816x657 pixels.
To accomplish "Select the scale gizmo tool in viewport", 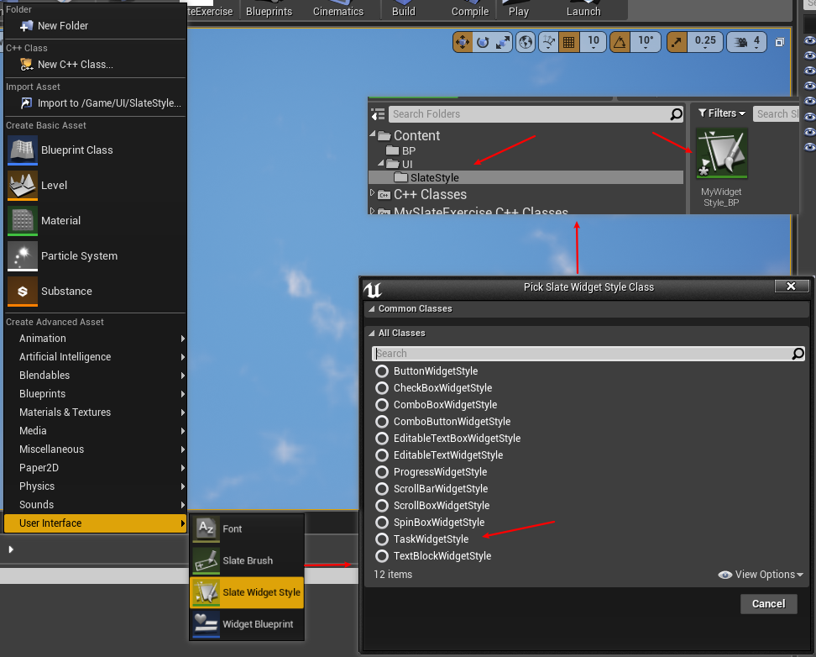I will pos(502,42).
